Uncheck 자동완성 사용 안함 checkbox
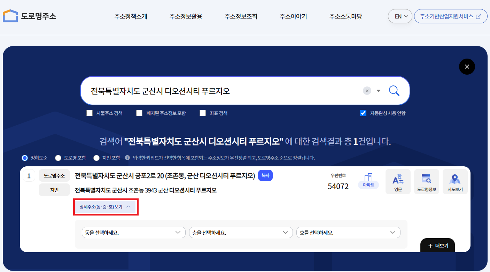The height and width of the screenshot is (272, 490). (x=363, y=113)
